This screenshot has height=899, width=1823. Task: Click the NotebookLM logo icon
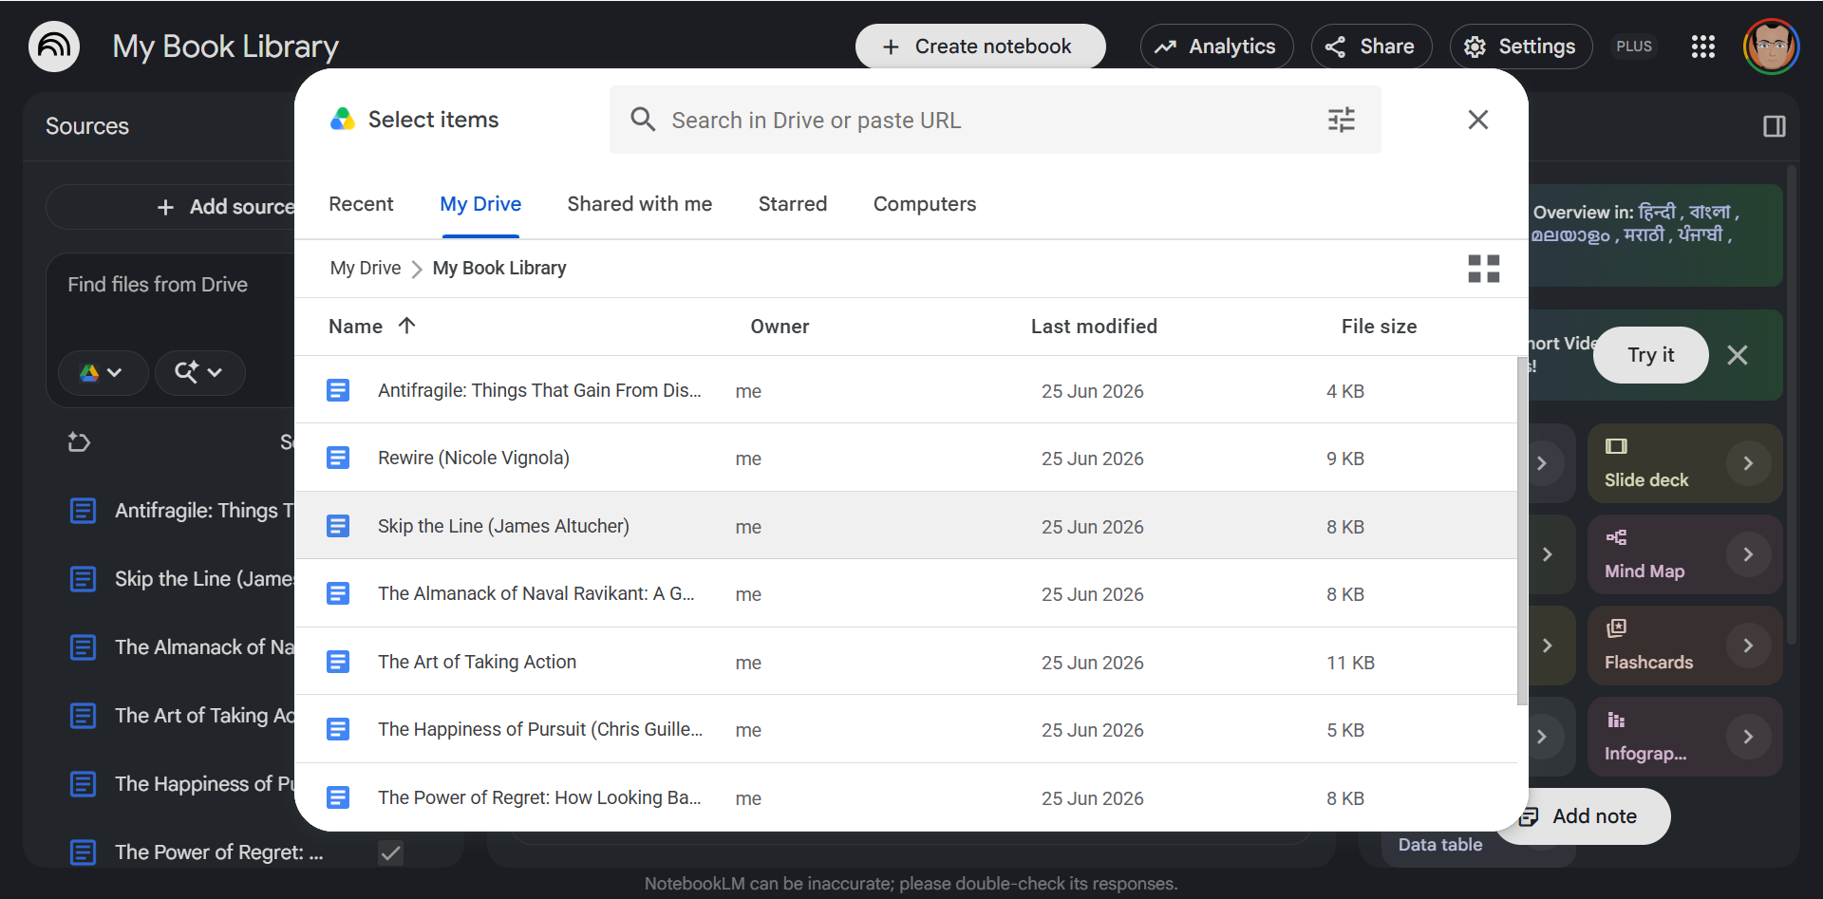54,46
